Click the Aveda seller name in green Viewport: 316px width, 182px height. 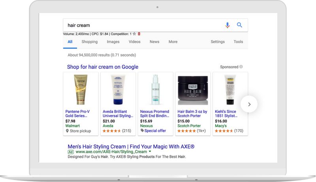point(108,126)
